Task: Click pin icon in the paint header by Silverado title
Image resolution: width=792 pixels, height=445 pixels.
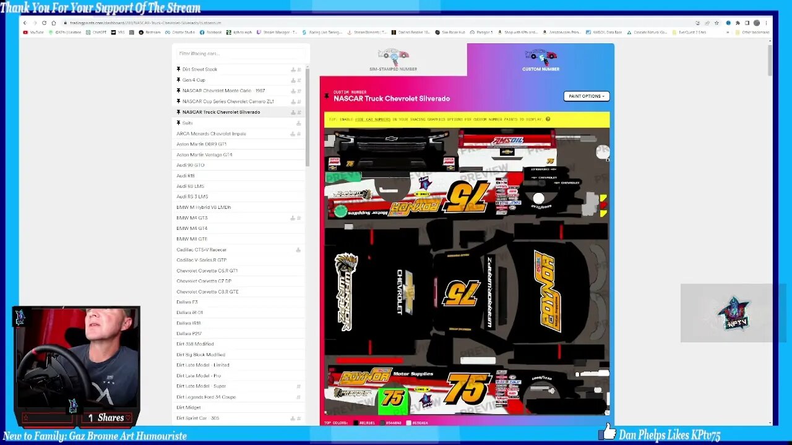Action: [327, 96]
